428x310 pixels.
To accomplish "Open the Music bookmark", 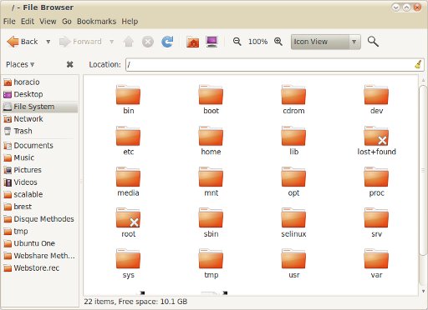I will coord(40,157).
